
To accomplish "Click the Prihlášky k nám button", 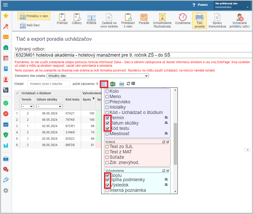I will pos(34,16).
